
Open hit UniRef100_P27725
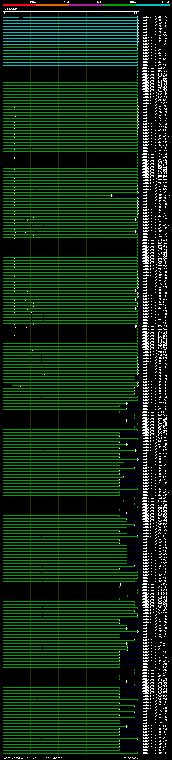click(154, 682)
